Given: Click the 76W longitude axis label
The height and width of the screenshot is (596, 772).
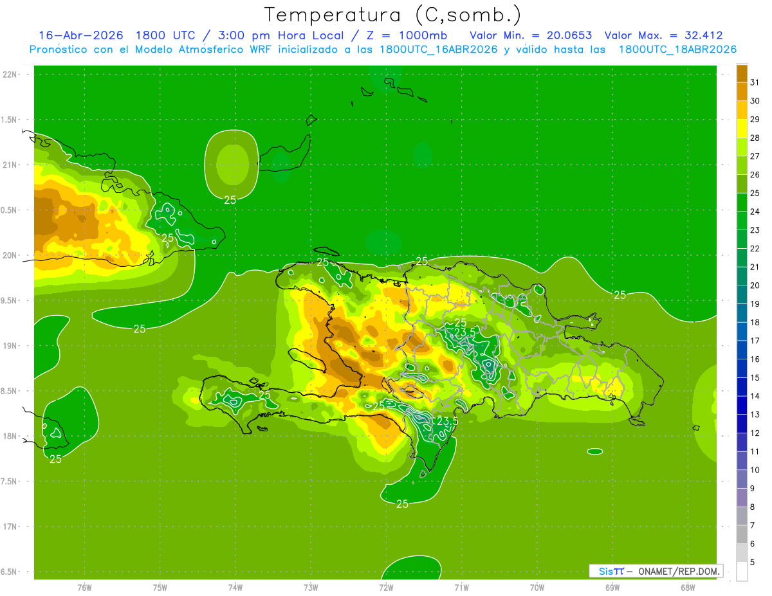Looking at the screenshot, I should (84, 588).
